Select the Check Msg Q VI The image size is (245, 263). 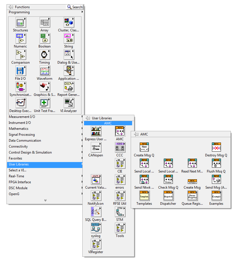coord(168,179)
